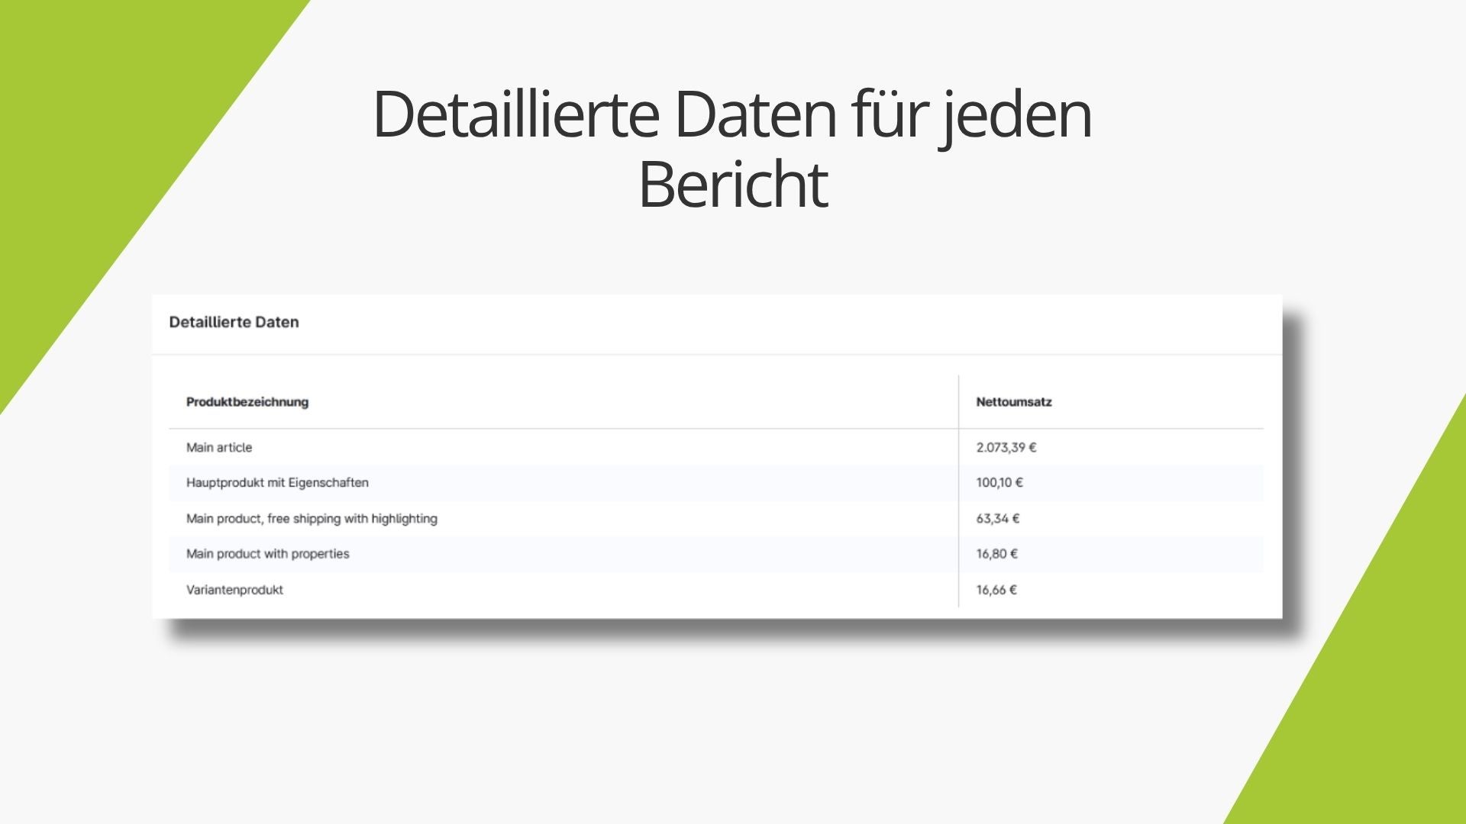The width and height of the screenshot is (1466, 824).
Task: Click the 16,80 € revenue value
Action: point(996,554)
